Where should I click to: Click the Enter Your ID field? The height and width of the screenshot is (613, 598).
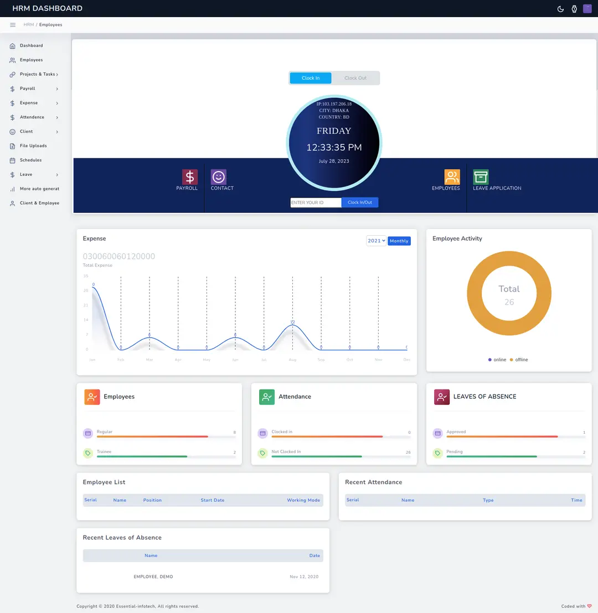point(316,202)
